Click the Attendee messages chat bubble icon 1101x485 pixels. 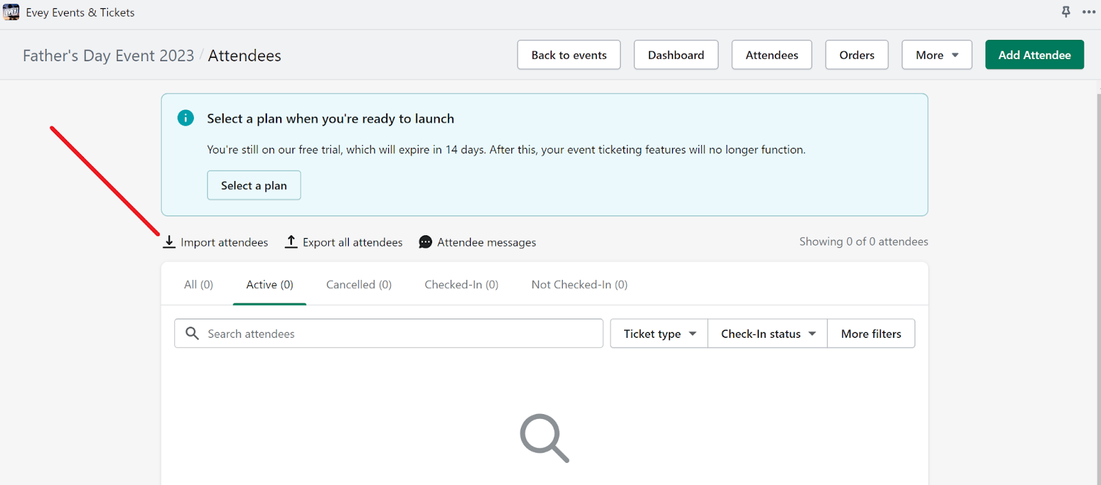(x=426, y=242)
